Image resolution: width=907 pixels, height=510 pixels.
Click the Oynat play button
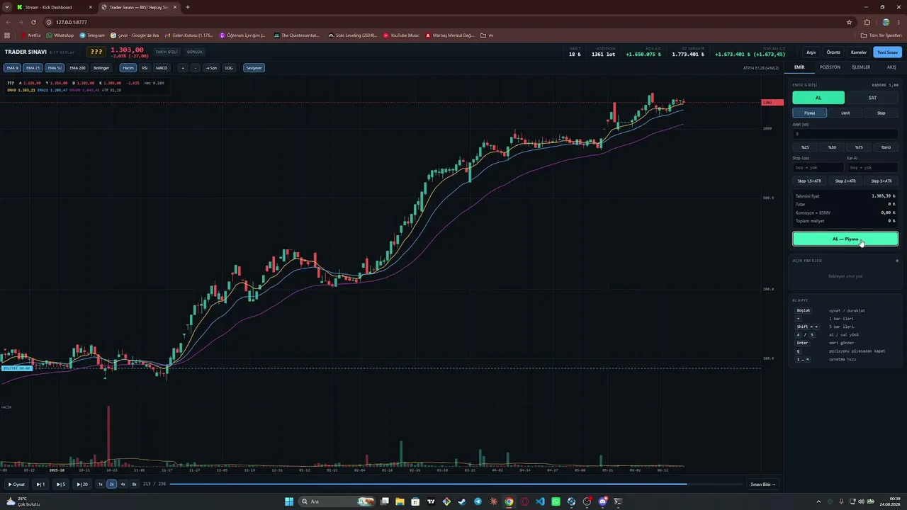[x=16, y=484]
